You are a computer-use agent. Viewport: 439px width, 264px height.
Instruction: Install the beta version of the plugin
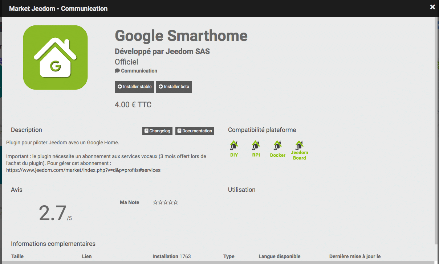pyautogui.click(x=174, y=87)
